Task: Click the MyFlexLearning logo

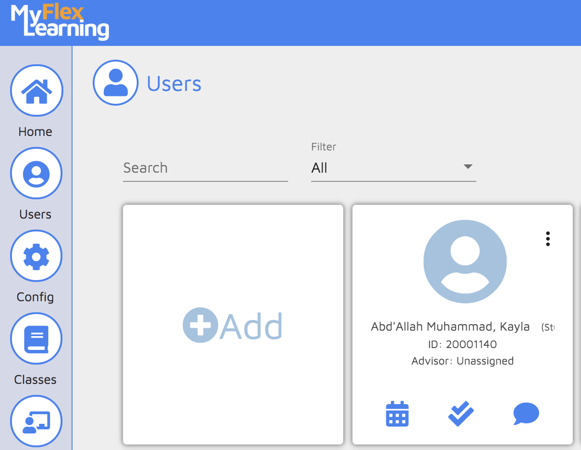Action: point(58,22)
